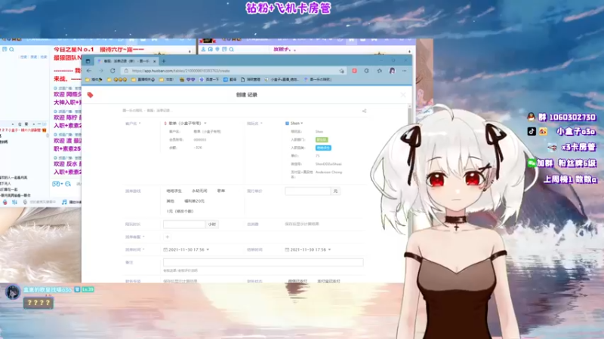Select the 支付宝已支付 status option

(328, 281)
